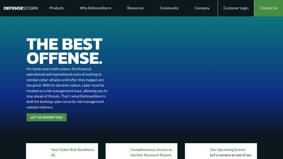Image resolution: width=283 pixels, height=159 pixels.
Task: Click the Upcoming Events card image area
Action: click(197, 152)
